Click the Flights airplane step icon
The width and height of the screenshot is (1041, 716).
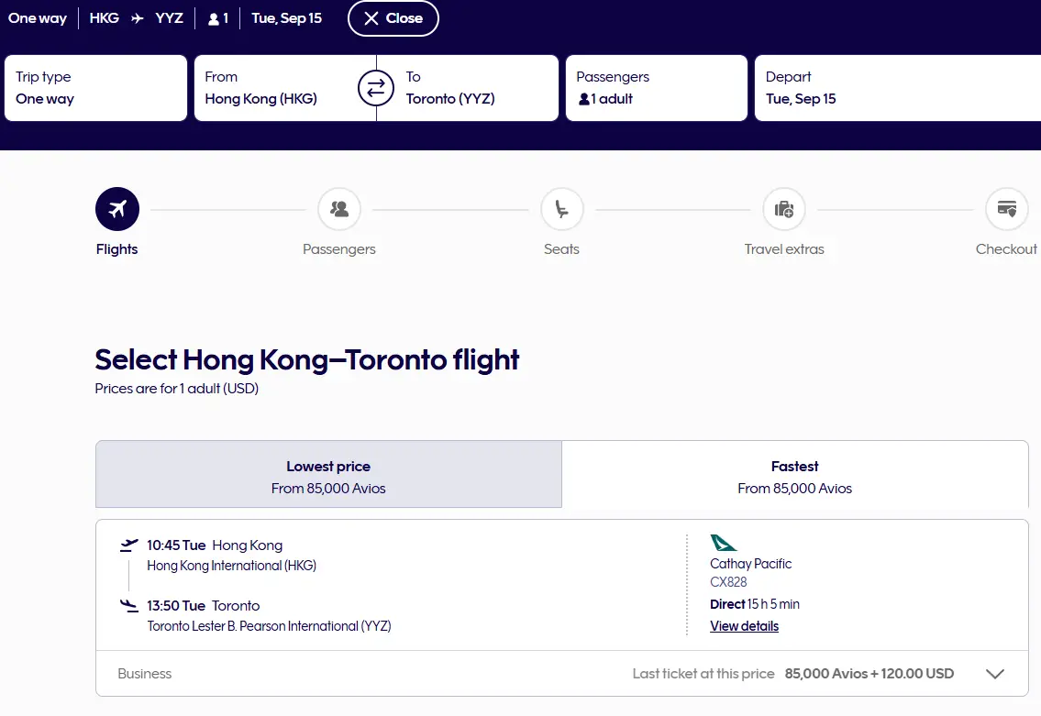click(x=117, y=209)
